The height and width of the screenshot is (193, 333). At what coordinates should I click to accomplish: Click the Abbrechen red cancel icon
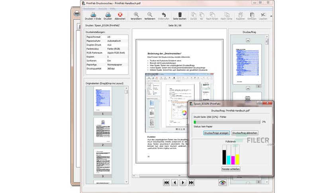coord(120,15)
